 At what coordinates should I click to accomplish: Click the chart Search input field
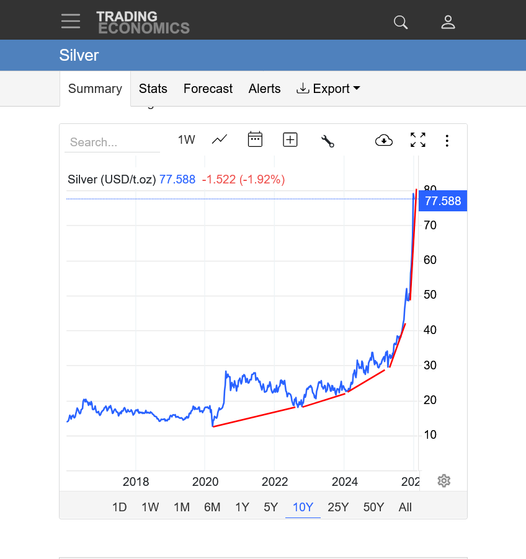[x=112, y=142]
